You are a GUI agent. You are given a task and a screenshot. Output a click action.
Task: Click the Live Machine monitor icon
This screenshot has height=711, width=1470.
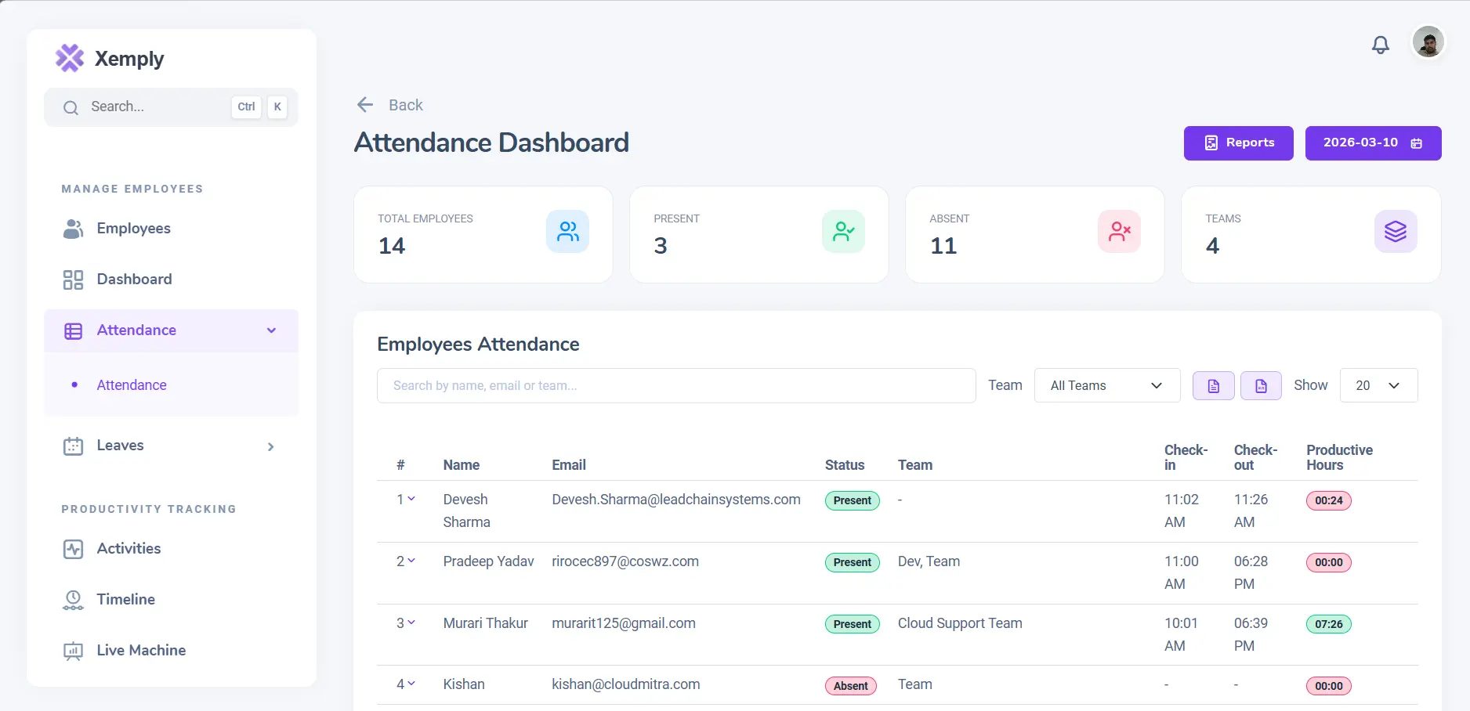point(73,651)
